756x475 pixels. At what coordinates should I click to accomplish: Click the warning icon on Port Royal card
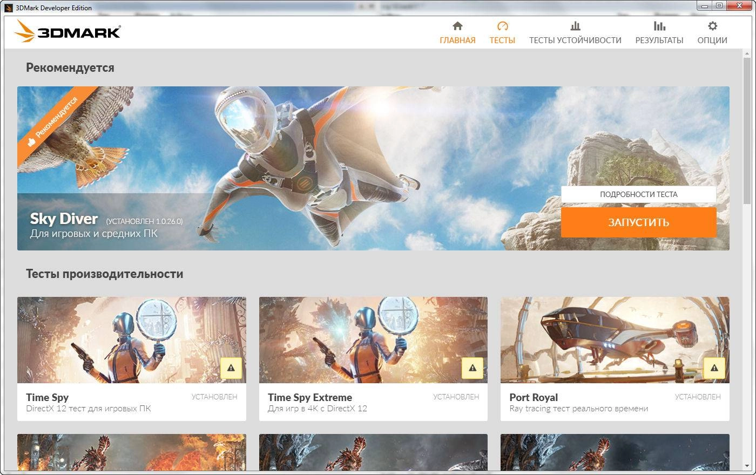[714, 368]
